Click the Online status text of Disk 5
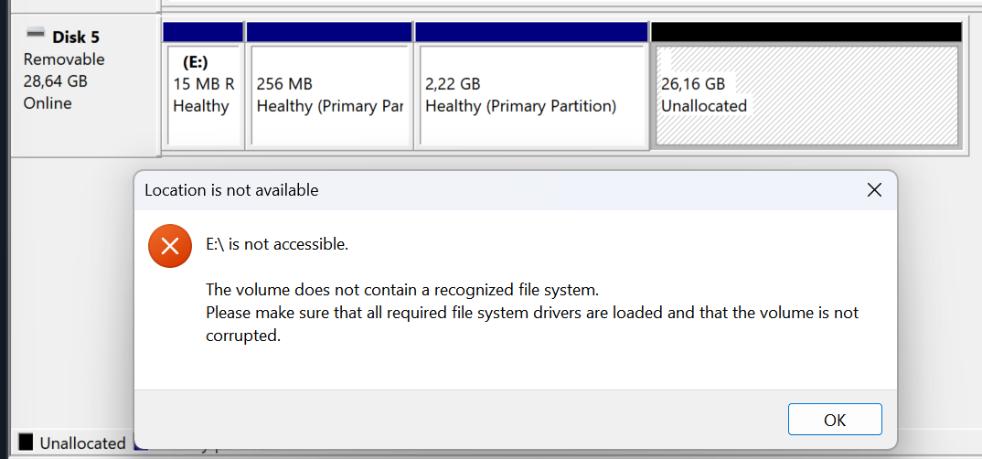 48,103
